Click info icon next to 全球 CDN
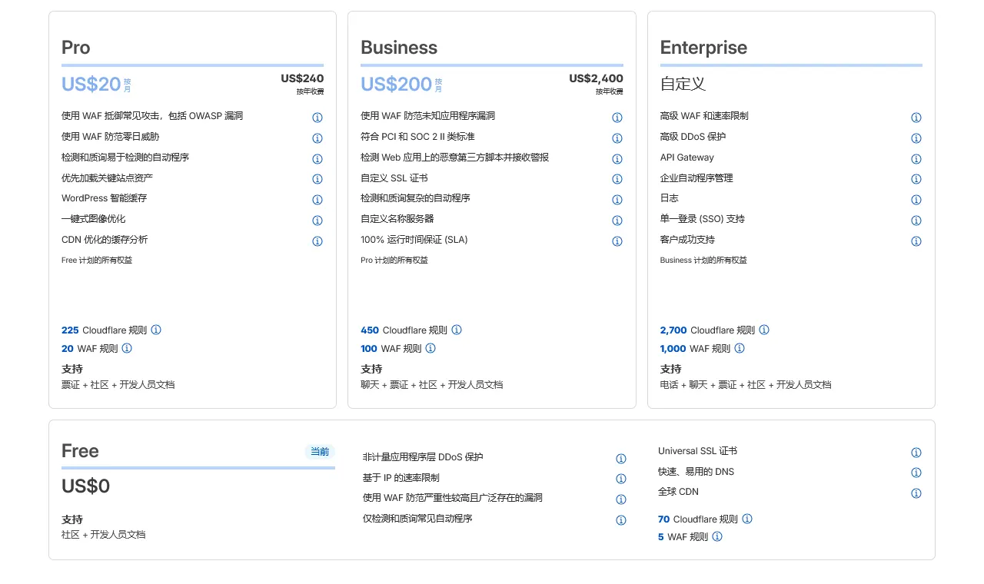The image size is (984, 584). [x=916, y=493]
